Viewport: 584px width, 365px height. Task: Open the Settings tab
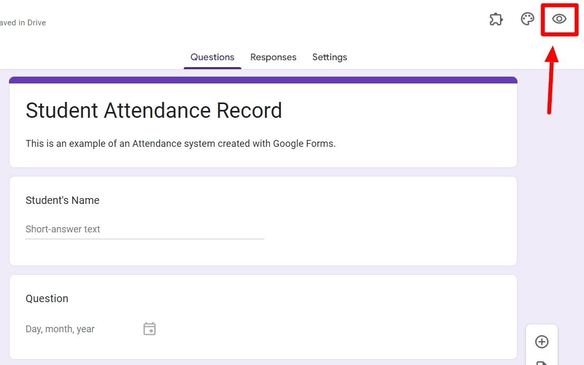click(329, 57)
